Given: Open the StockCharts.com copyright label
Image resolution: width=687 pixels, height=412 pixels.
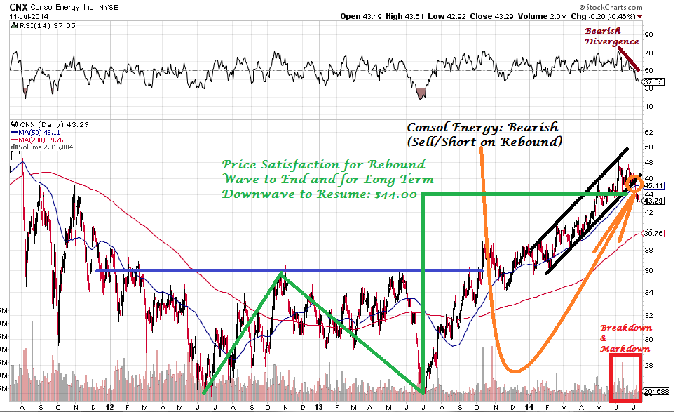Looking at the screenshot, I should (611, 7).
